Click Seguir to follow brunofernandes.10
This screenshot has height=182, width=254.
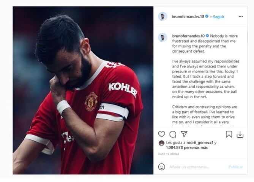(219, 17)
